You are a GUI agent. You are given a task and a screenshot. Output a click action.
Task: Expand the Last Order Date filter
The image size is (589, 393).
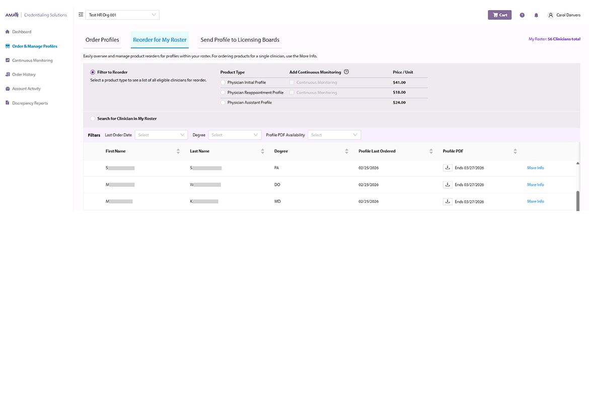point(161,135)
